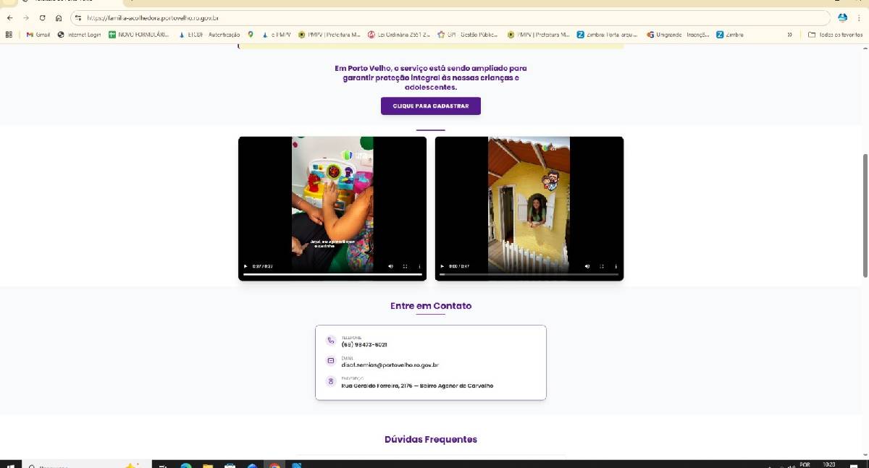Play the first testimonial video
Viewport: 869px width, 468px height.
[245, 266]
